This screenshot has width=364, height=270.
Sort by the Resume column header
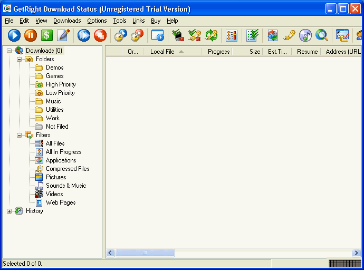(306, 52)
